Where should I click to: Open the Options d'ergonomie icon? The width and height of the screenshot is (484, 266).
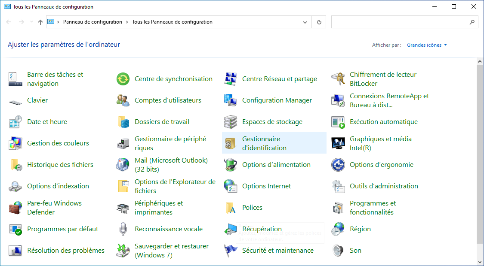[x=338, y=165]
